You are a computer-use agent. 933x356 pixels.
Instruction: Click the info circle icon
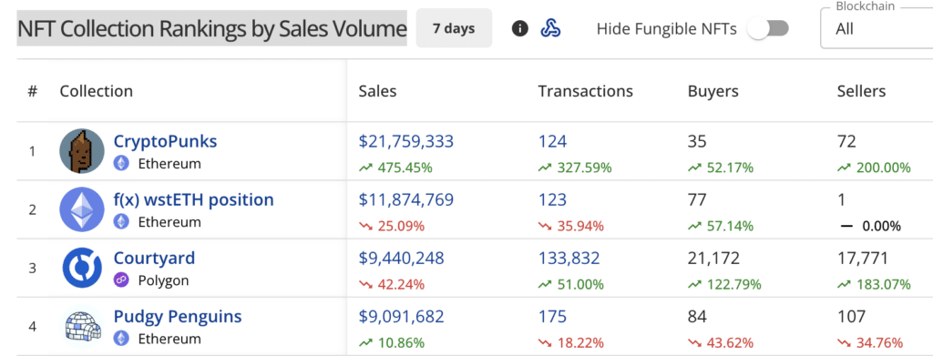[520, 28]
